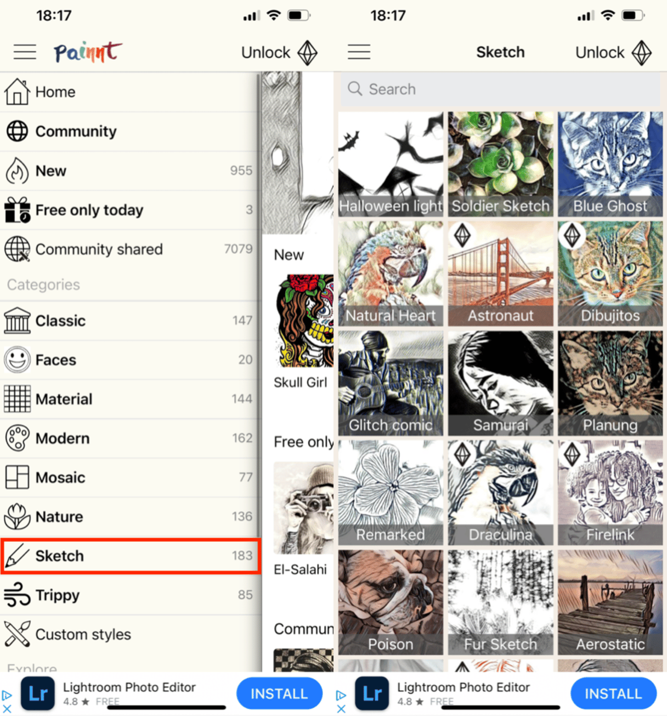The width and height of the screenshot is (667, 716).
Task: Open the Trippy wind icon category
Action: [x=17, y=595]
